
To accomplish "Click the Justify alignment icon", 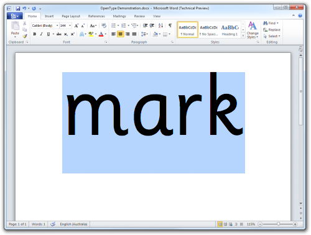I will [134, 34].
